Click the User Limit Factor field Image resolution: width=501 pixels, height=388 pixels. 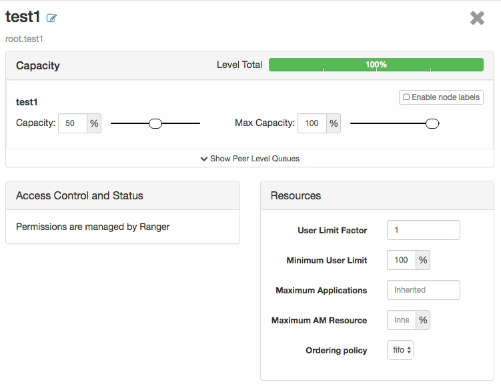423,230
